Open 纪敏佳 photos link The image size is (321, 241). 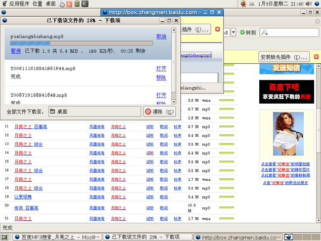[x=285, y=170]
